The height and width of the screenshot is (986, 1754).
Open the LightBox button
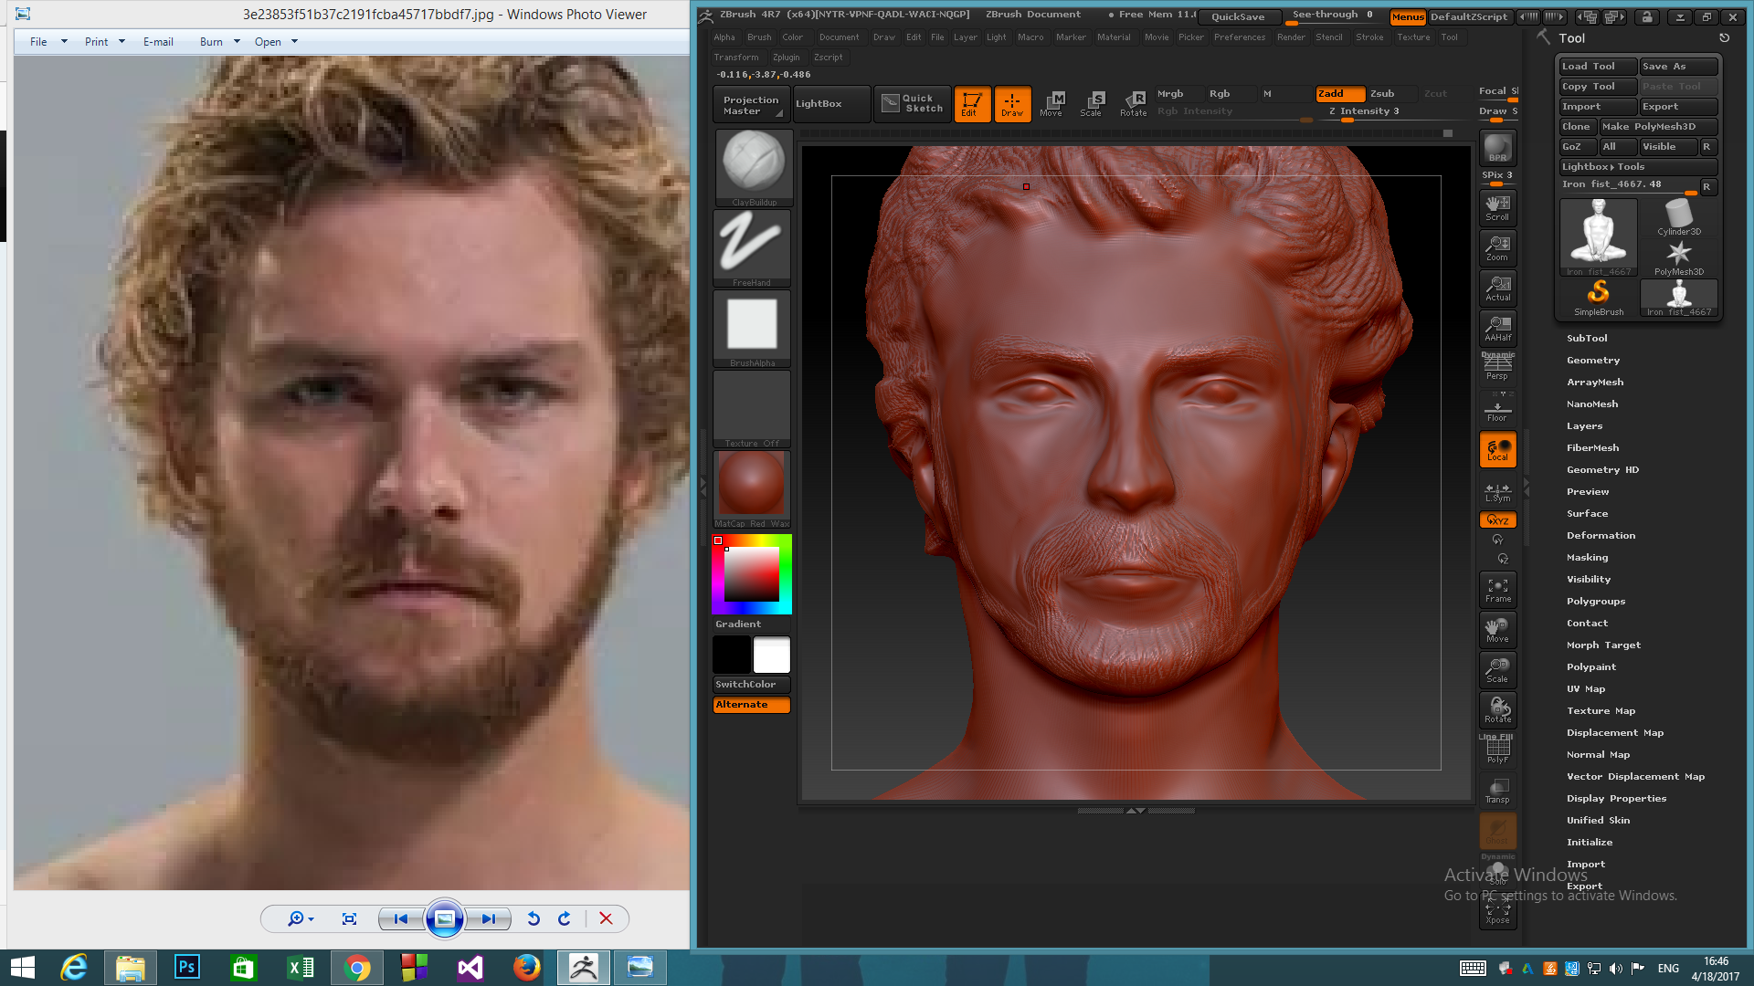tap(831, 104)
